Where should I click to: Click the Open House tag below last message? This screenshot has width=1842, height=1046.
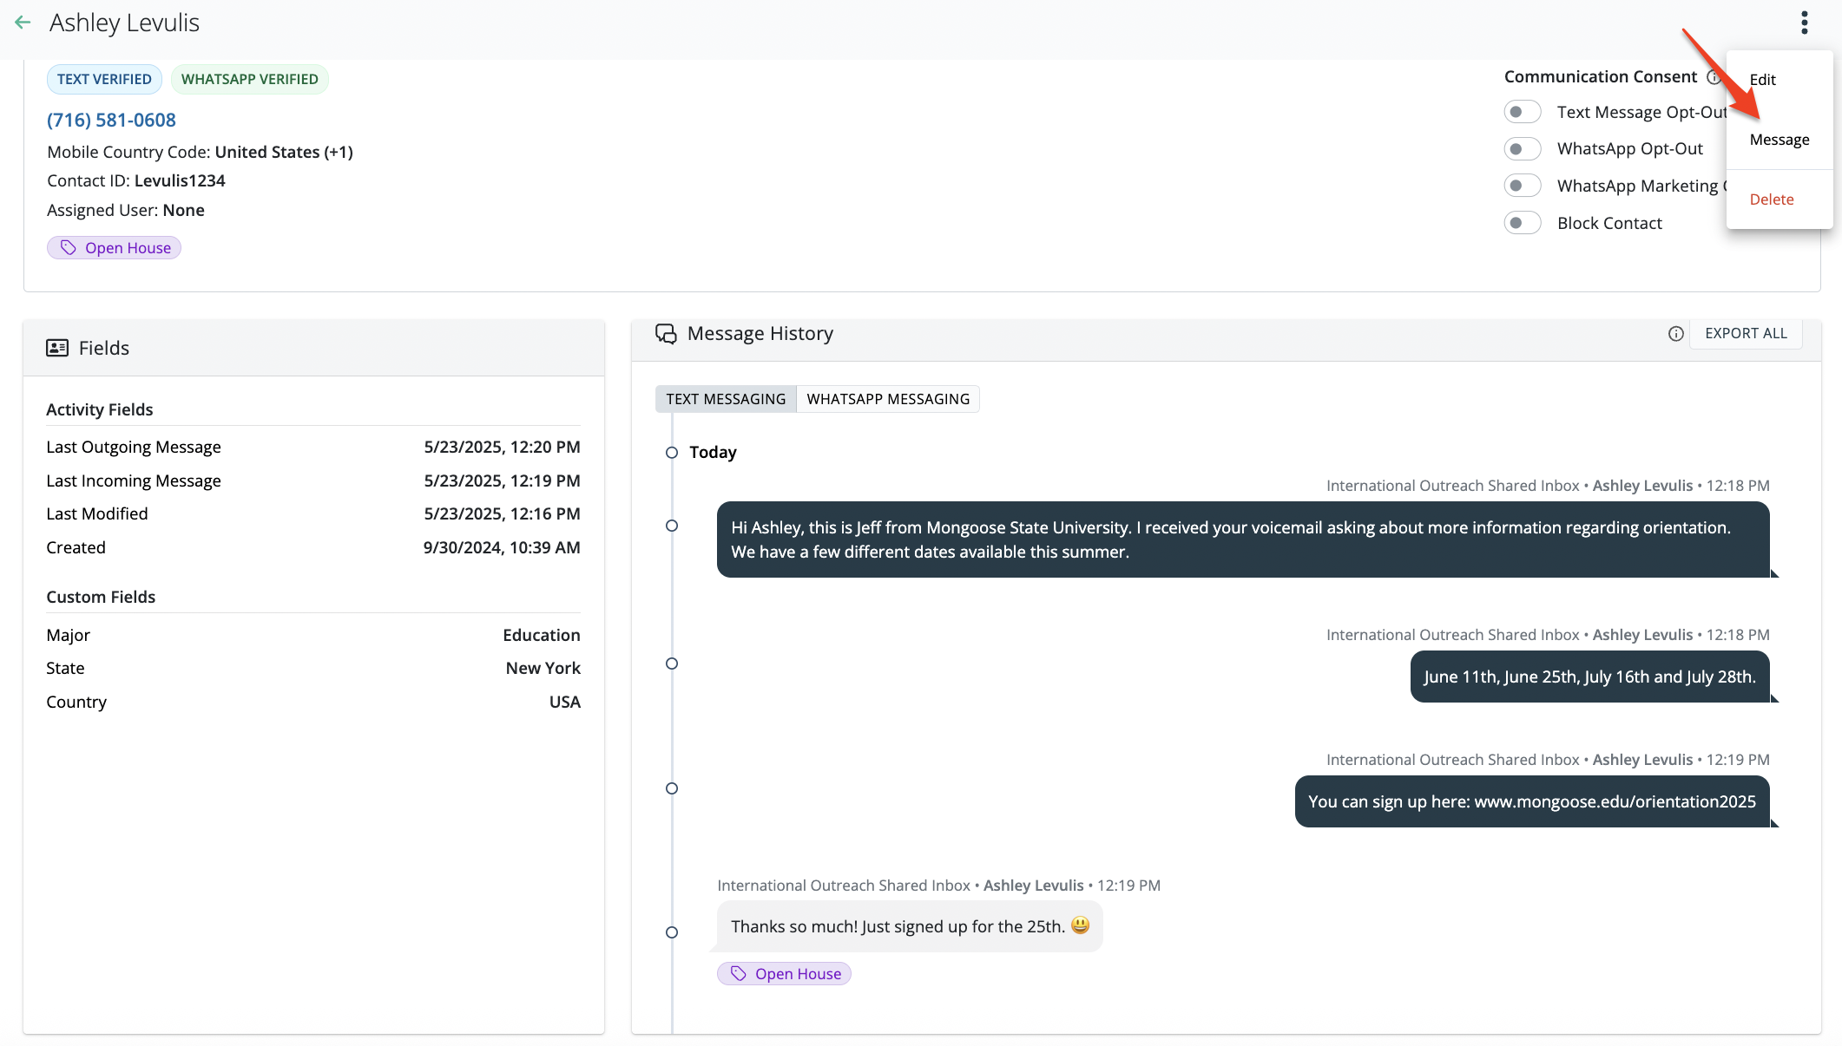click(x=784, y=974)
